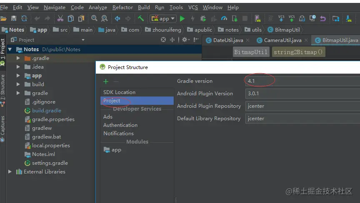
Task: Hide the Project panel with hide icon
Action: tap(196, 40)
